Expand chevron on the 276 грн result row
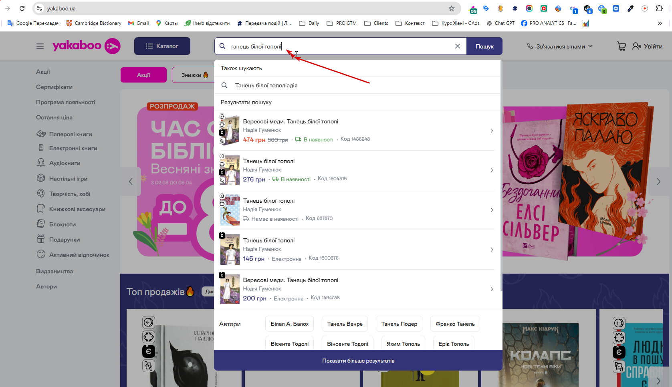The image size is (672, 387). 492,170
